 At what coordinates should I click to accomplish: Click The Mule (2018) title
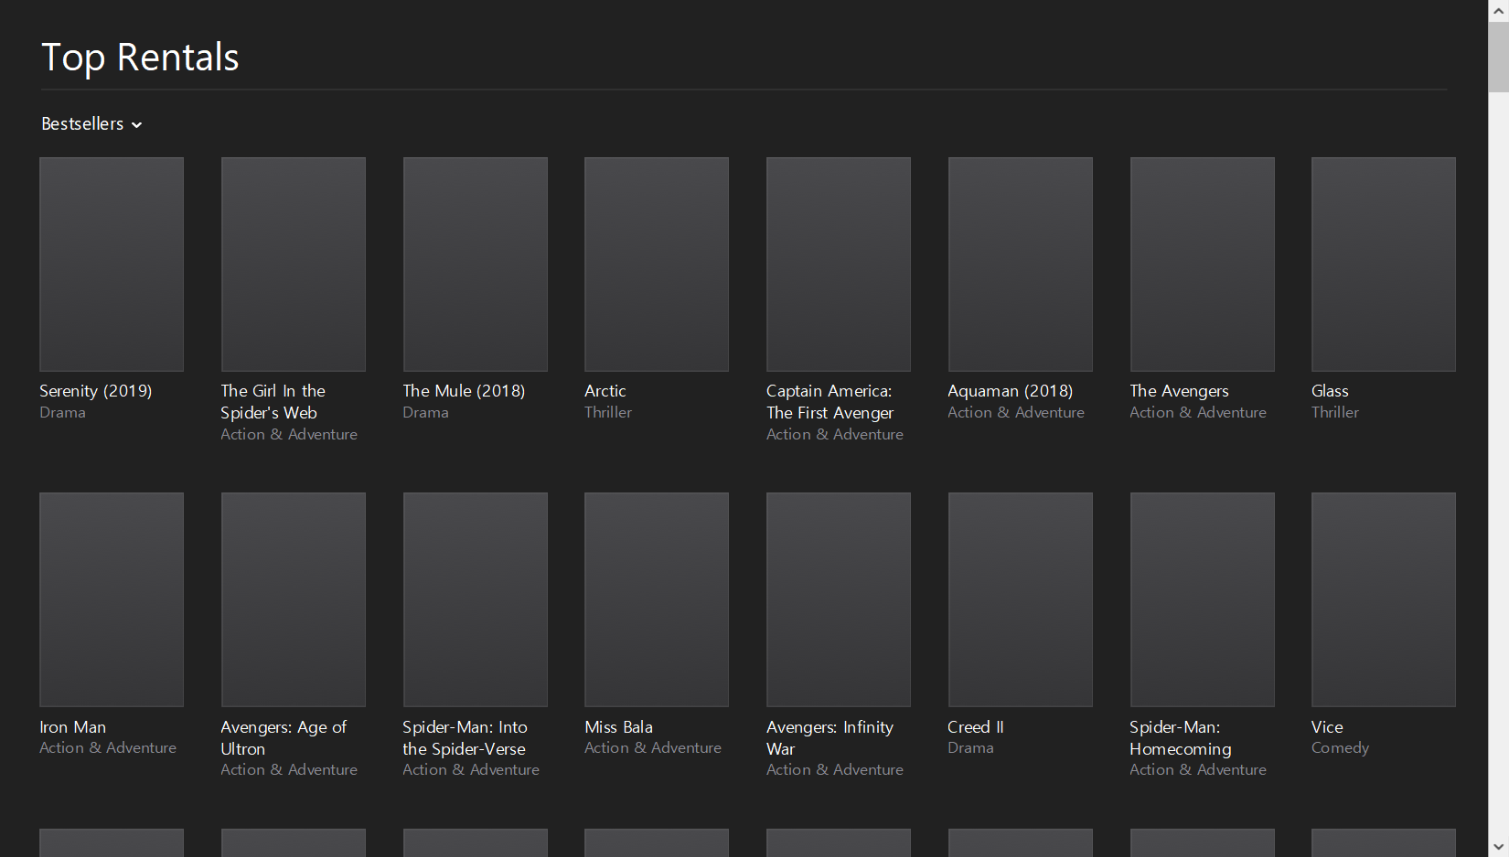point(464,391)
